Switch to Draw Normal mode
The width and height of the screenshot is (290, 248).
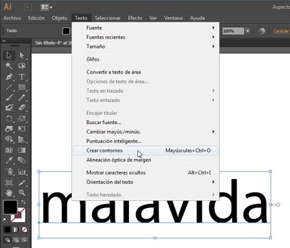8,240
